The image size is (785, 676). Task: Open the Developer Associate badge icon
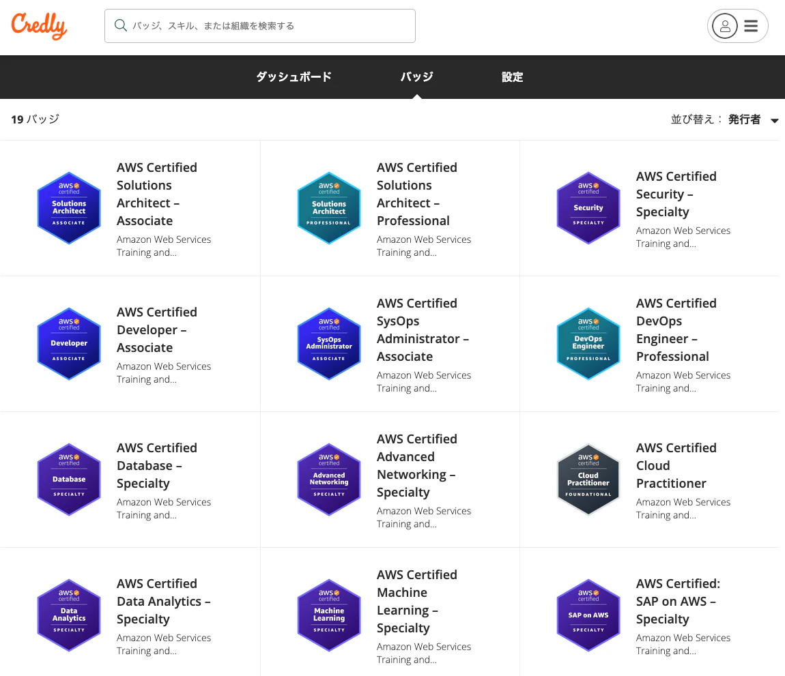(69, 344)
